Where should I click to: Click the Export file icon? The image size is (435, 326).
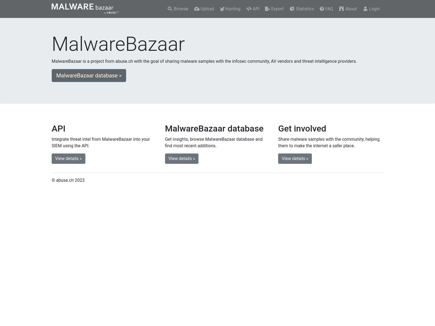click(268, 9)
